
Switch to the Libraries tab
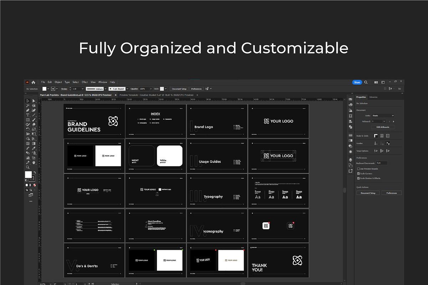point(373,97)
